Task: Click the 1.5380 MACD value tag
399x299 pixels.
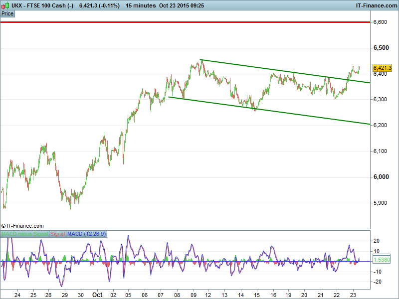Action: [x=382, y=260]
